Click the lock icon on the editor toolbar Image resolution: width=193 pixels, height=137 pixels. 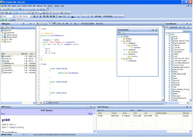pyautogui.click(x=42, y=23)
